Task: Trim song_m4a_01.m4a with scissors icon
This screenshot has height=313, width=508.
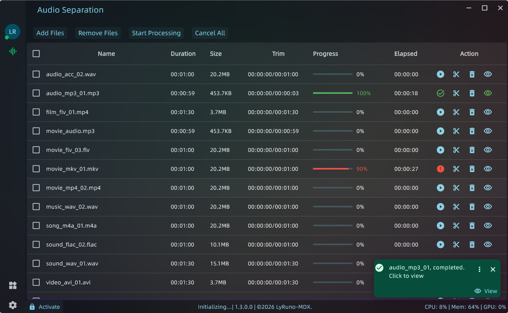Action: point(456,226)
